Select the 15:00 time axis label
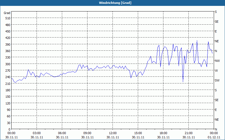Viewport: 225px width, 140px height. click(138, 133)
